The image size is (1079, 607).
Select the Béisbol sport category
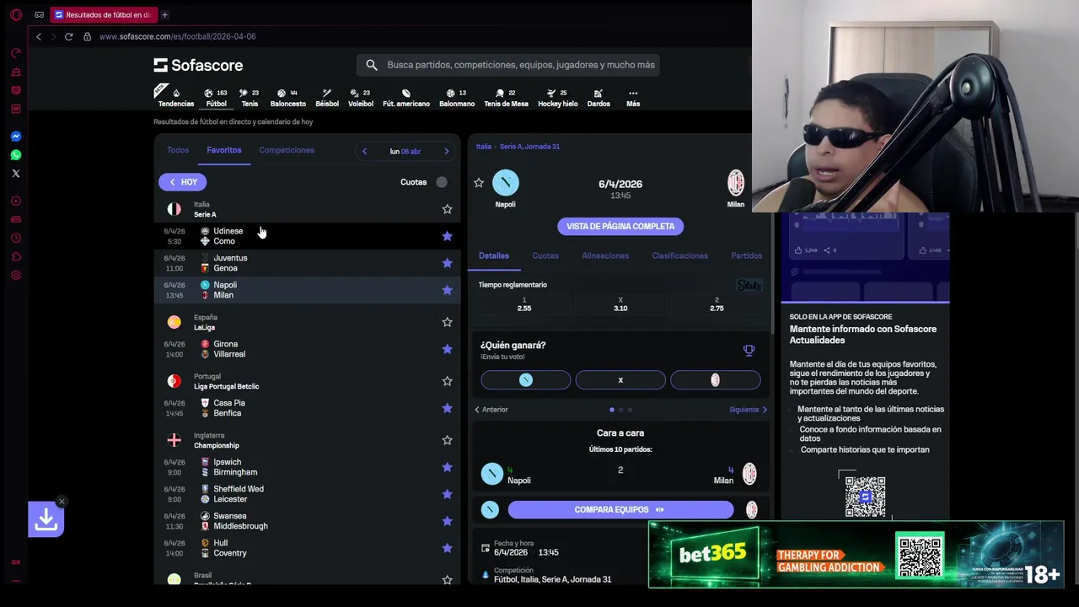[327, 98]
